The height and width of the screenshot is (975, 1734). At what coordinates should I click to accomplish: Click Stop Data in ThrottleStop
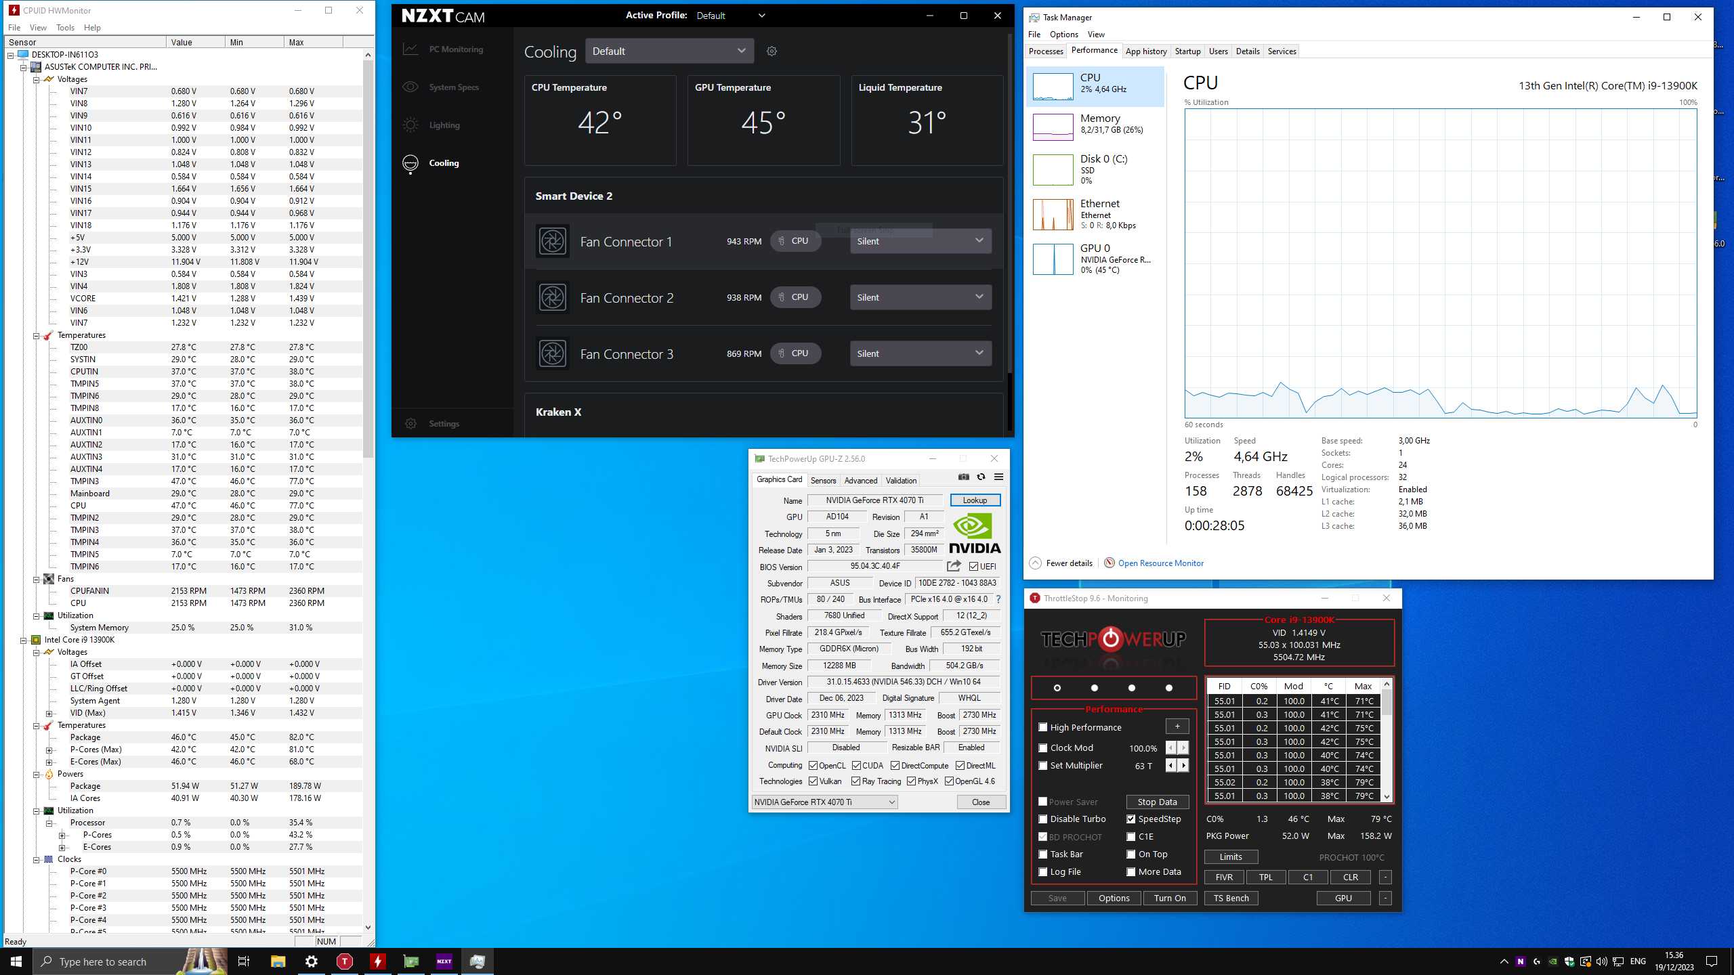(1157, 802)
